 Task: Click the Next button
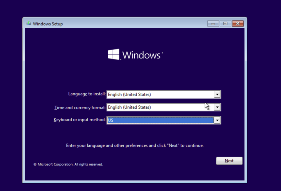[x=229, y=161]
